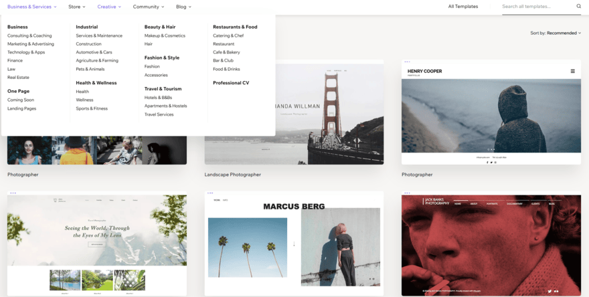The width and height of the screenshot is (589, 297).
Task: Open Hotels & B&Bs category
Action: point(158,98)
